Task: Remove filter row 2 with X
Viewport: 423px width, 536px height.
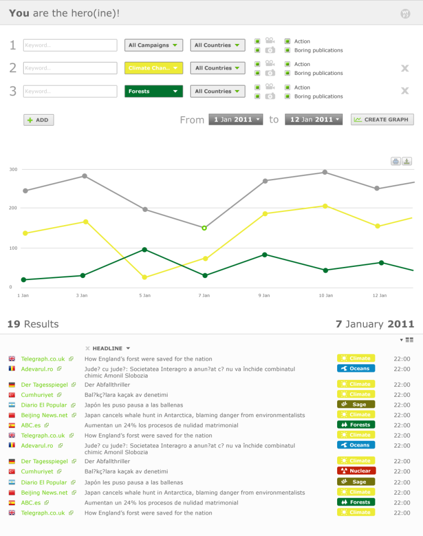Action: coord(405,68)
